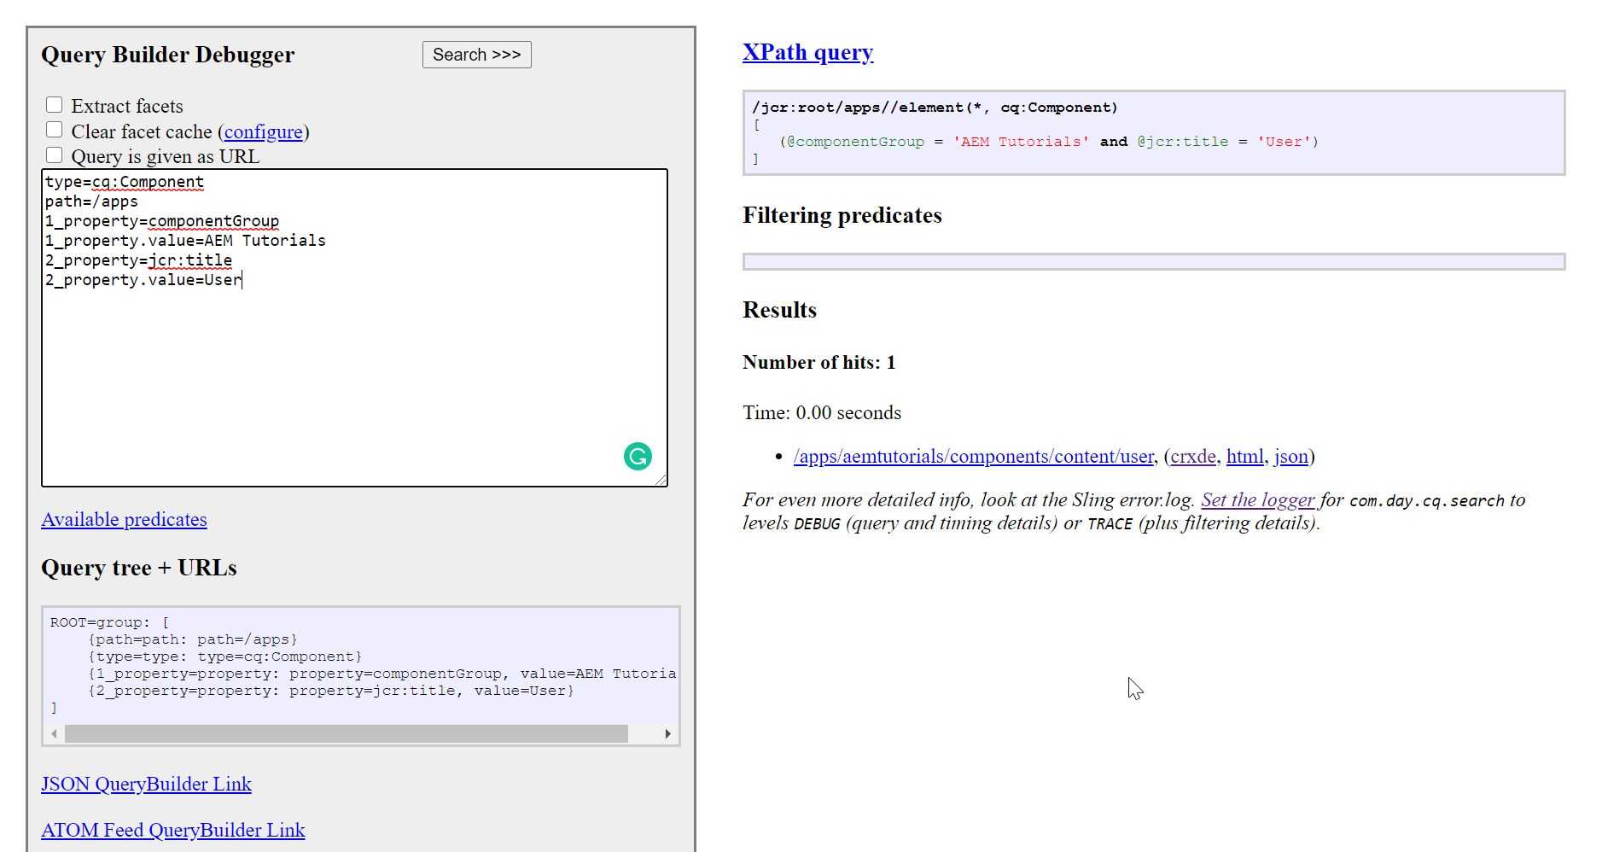Check the Query is given as URL option
The width and height of the screenshot is (1602, 852).
pyautogui.click(x=54, y=155)
